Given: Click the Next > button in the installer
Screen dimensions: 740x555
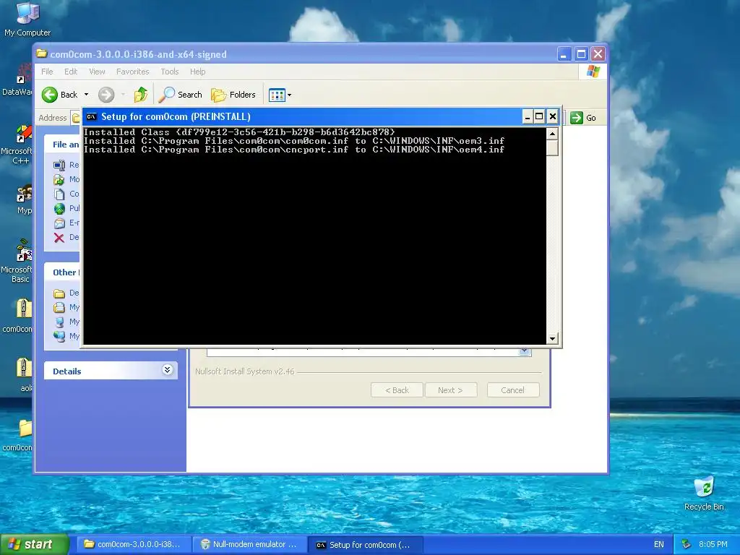Looking at the screenshot, I should (x=450, y=390).
